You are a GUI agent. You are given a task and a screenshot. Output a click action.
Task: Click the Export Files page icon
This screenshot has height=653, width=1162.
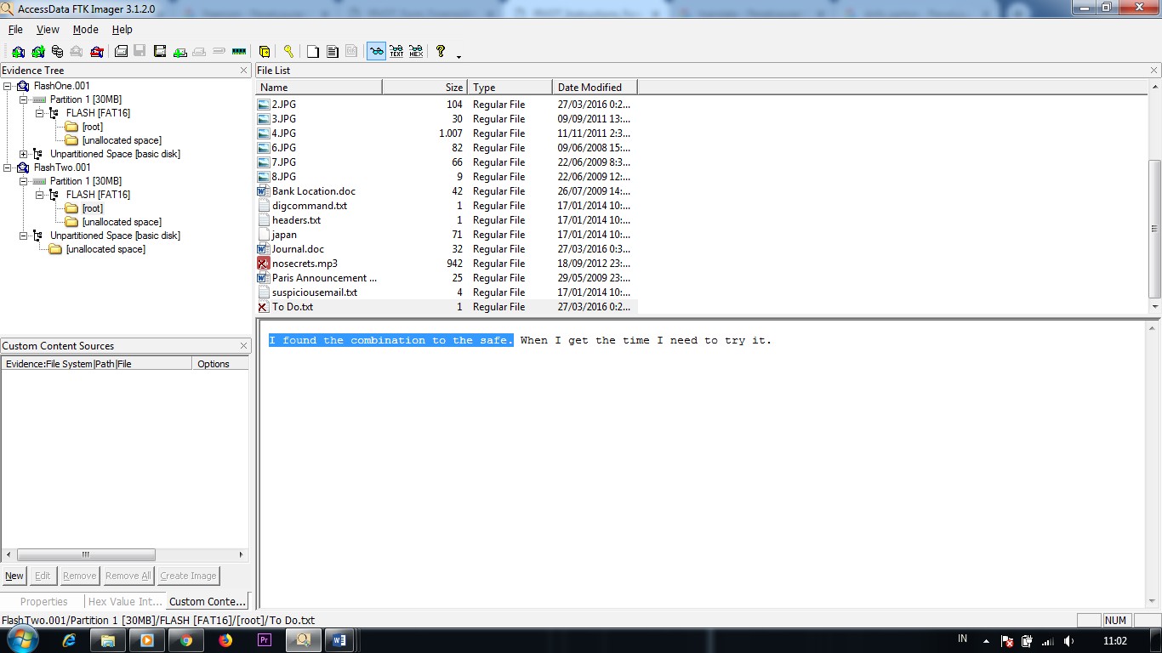313,52
